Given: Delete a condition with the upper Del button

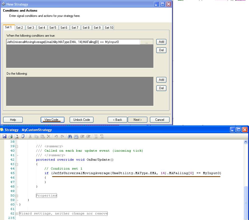Looking at the screenshot, I should click(161, 50).
